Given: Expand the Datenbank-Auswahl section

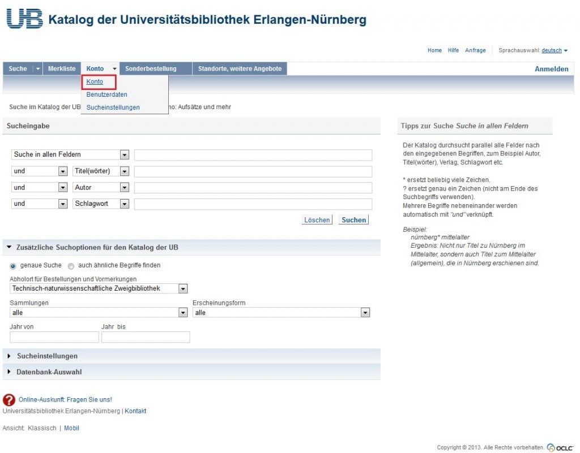Looking at the screenshot, I should click(x=49, y=372).
